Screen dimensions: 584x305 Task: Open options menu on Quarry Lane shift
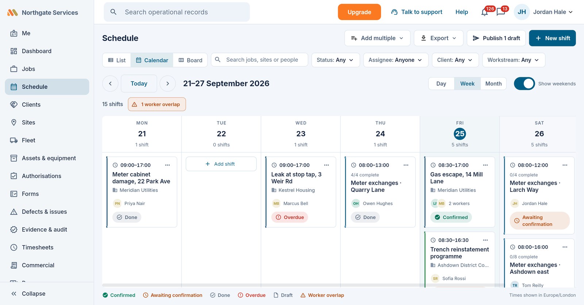click(x=406, y=165)
